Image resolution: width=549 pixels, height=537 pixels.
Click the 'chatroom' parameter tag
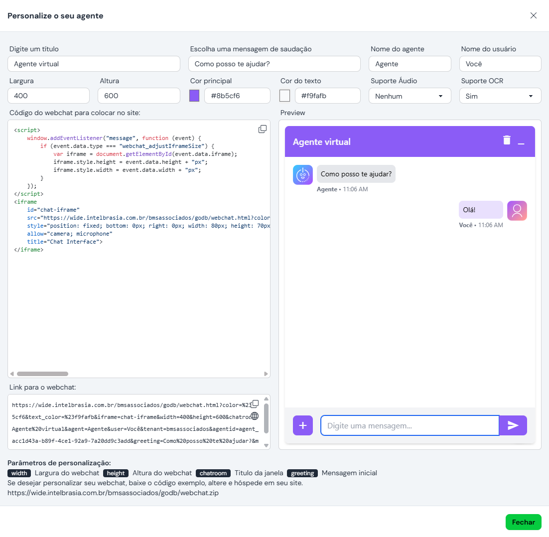coord(213,473)
